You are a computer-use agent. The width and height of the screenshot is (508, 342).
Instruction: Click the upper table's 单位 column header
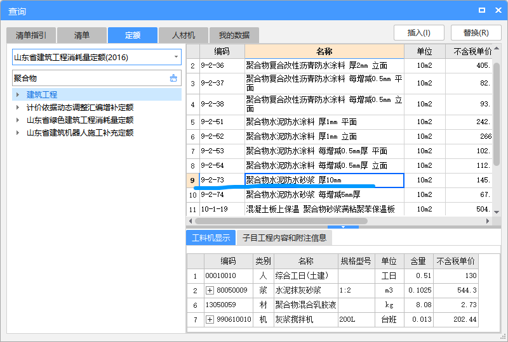point(424,51)
